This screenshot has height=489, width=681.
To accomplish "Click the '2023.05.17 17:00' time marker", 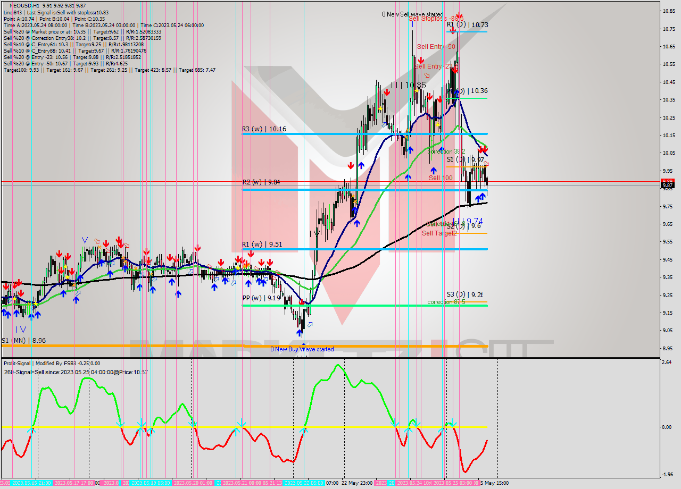I will (x=74, y=483).
